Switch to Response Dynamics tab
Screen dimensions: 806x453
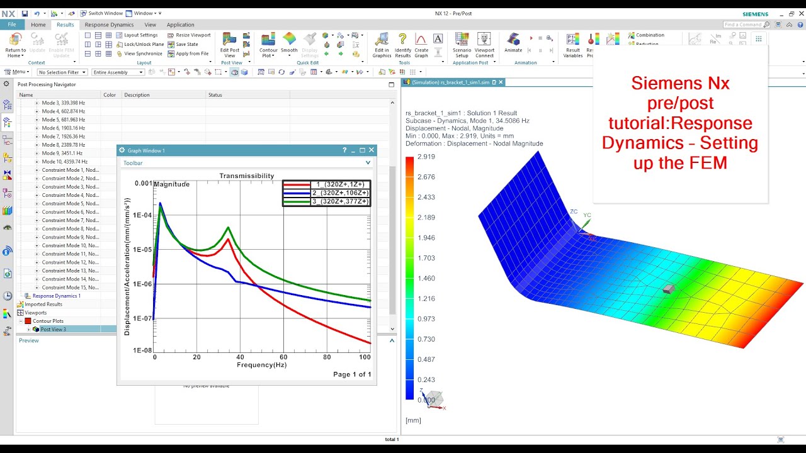point(109,25)
